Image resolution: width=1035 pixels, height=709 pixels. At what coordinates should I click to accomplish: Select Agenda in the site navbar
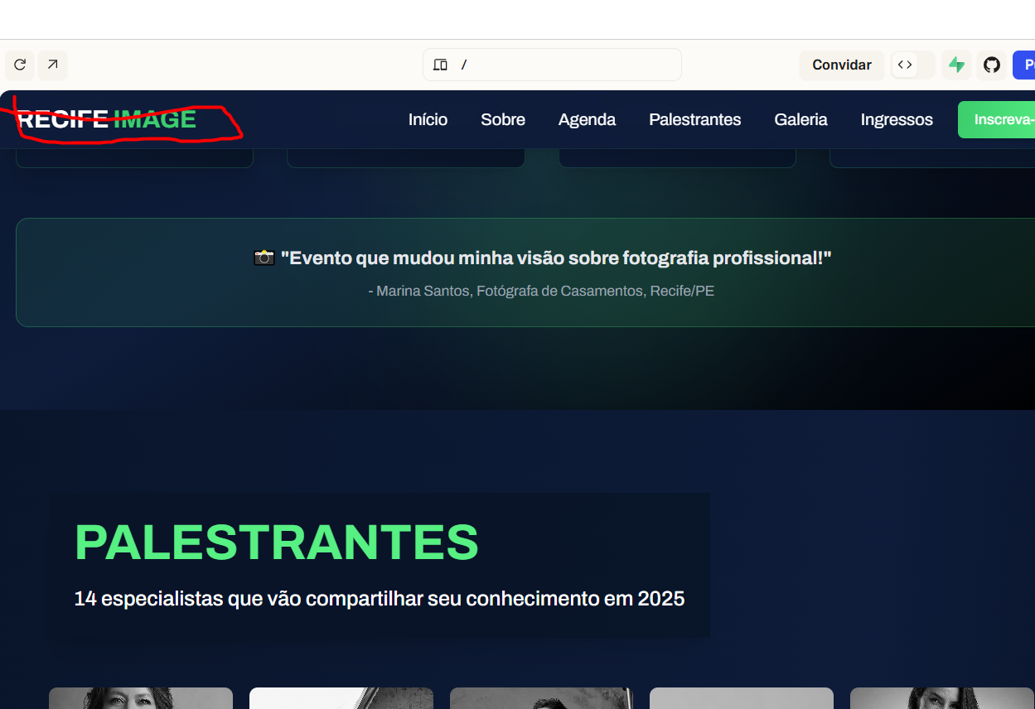pyautogui.click(x=587, y=119)
